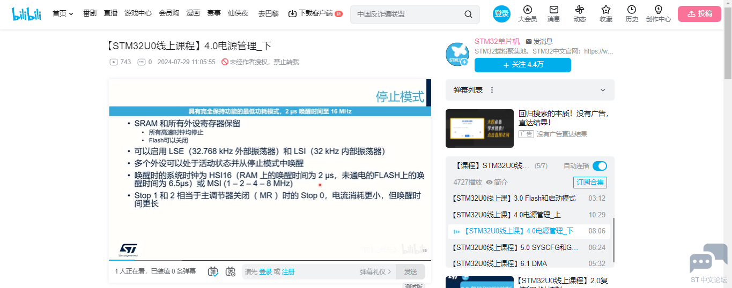
Task: Click the 发送 send button
Action: point(410,271)
